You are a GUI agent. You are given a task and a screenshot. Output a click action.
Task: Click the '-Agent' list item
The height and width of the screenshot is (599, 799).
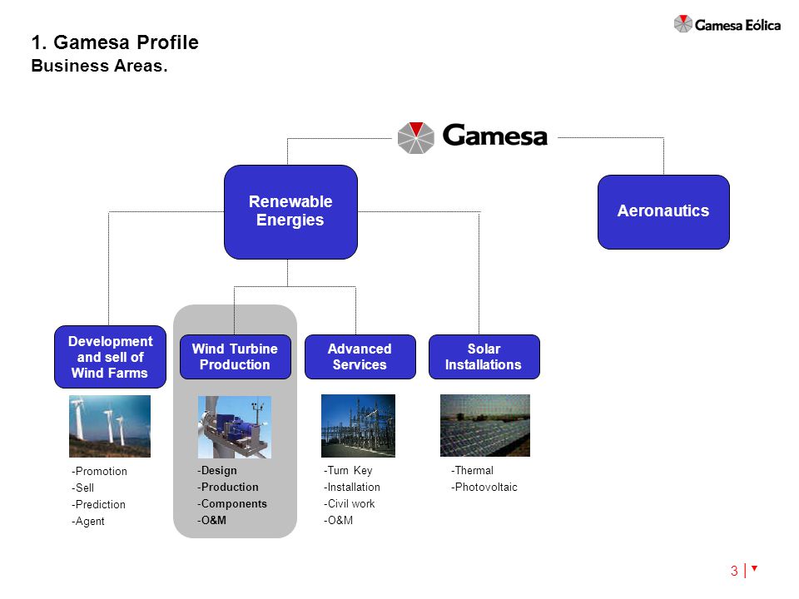click(87, 521)
